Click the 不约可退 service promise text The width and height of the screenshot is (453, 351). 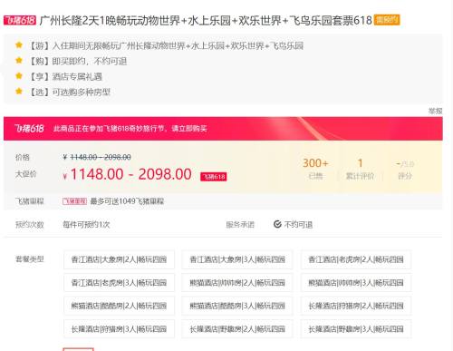298,225
